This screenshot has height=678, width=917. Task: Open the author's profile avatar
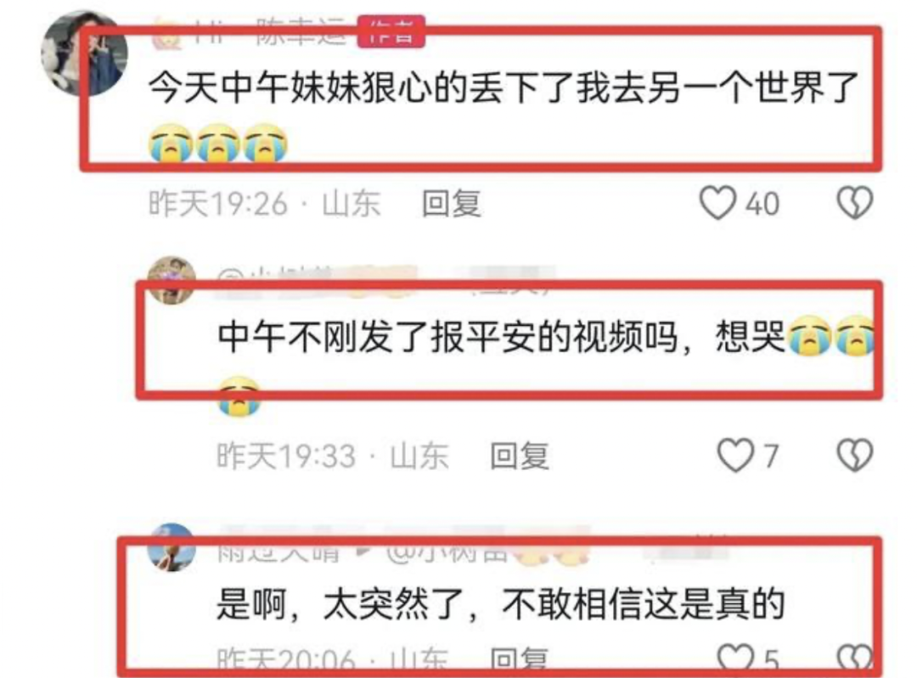click(83, 53)
